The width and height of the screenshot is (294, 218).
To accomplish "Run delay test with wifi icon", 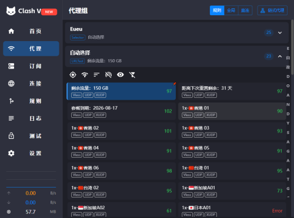I will (x=85, y=75).
